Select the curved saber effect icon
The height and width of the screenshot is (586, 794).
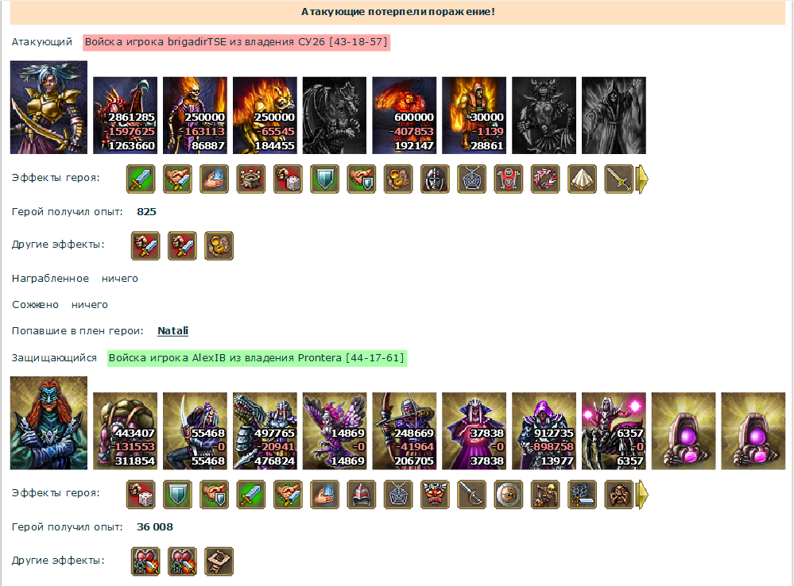click(x=471, y=495)
